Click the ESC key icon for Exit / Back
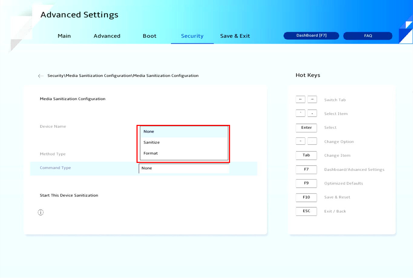 tap(306, 211)
